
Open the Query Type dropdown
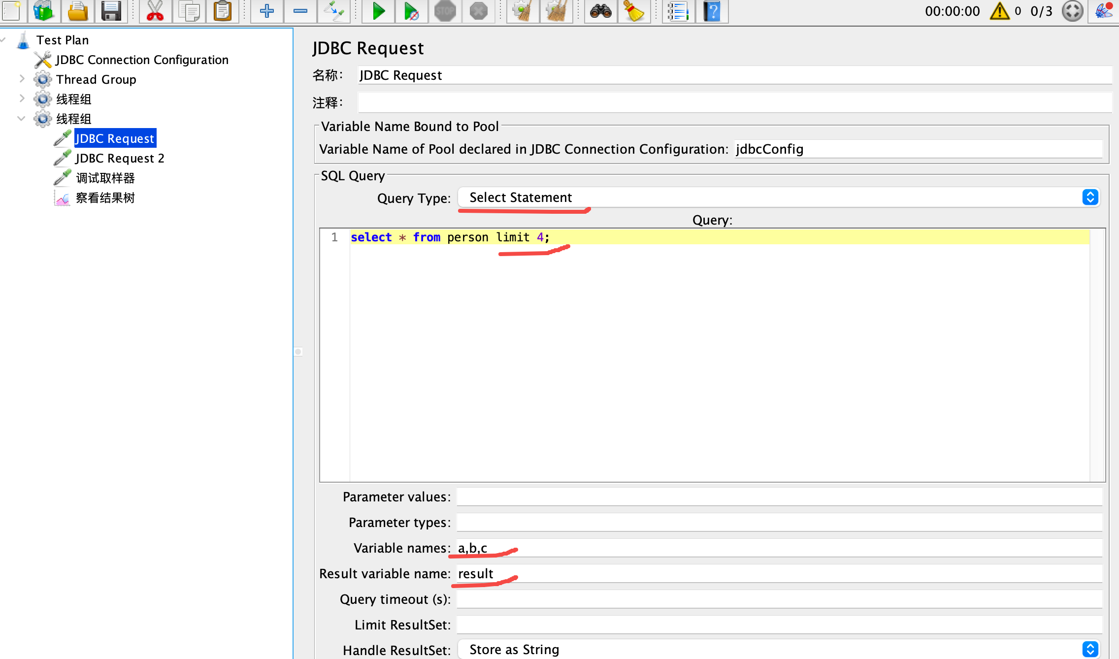point(778,198)
